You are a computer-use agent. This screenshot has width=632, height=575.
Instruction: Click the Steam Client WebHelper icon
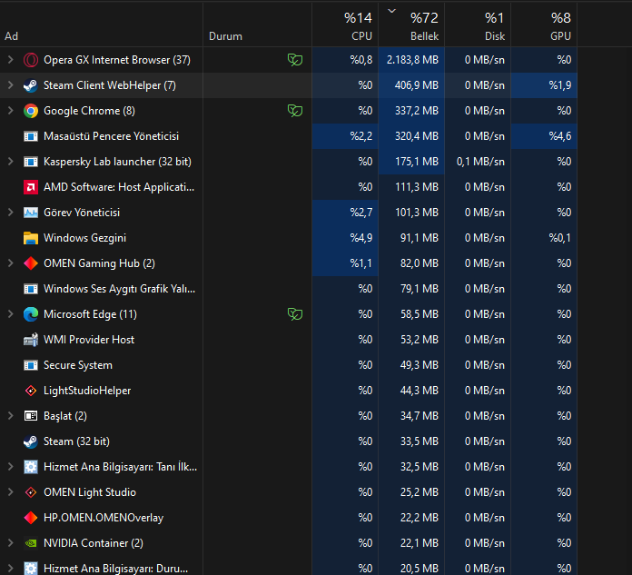[x=31, y=85]
